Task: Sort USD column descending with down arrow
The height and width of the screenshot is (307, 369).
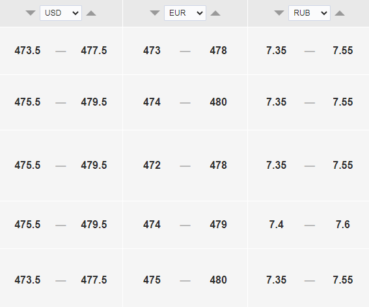Action: pos(31,13)
